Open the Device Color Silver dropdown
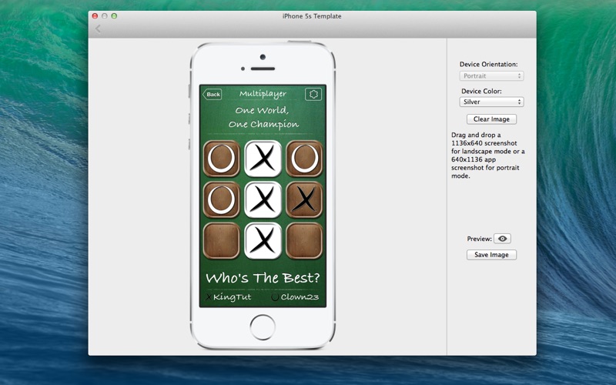 click(x=491, y=102)
